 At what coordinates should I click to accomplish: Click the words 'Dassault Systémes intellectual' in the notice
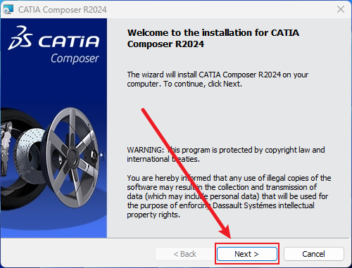tap(263, 205)
